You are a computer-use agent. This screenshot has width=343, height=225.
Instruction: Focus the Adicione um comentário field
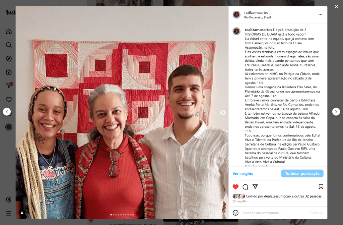(275, 213)
